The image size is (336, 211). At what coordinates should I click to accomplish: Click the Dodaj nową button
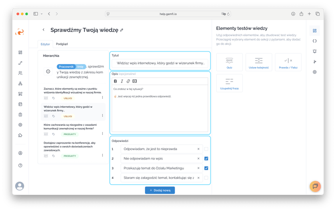pyautogui.click(x=160, y=190)
